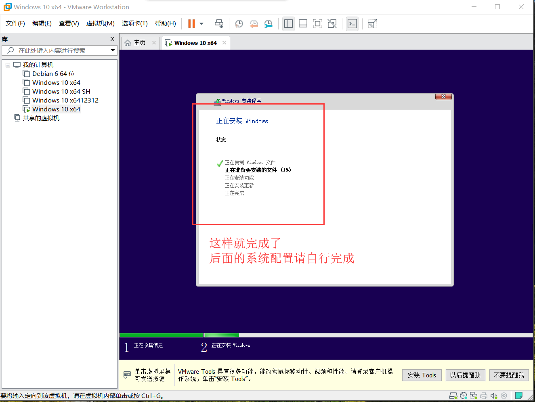Revert the virtual machine to its snapshot
The width and height of the screenshot is (535, 402).
click(x=254, y=24)
